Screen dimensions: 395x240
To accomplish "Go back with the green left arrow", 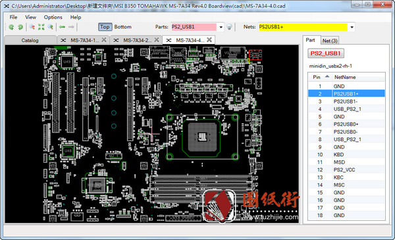I will 63,27.
